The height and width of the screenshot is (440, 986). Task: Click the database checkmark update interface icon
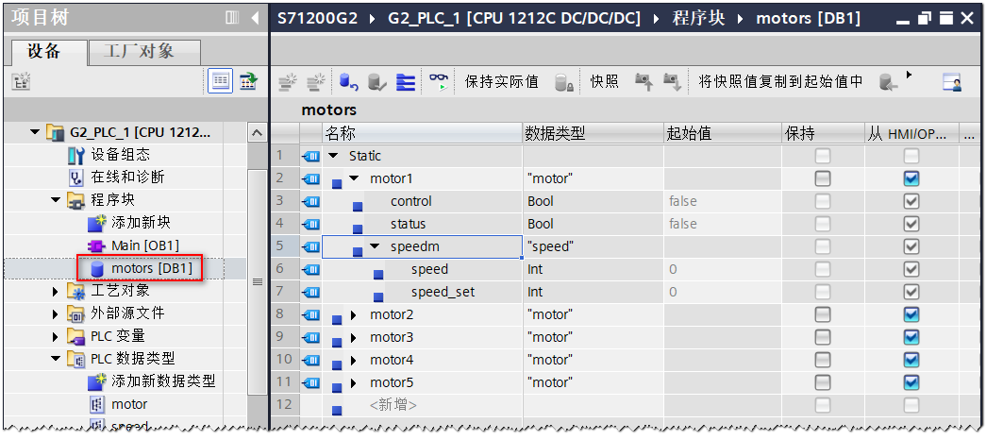376,82
